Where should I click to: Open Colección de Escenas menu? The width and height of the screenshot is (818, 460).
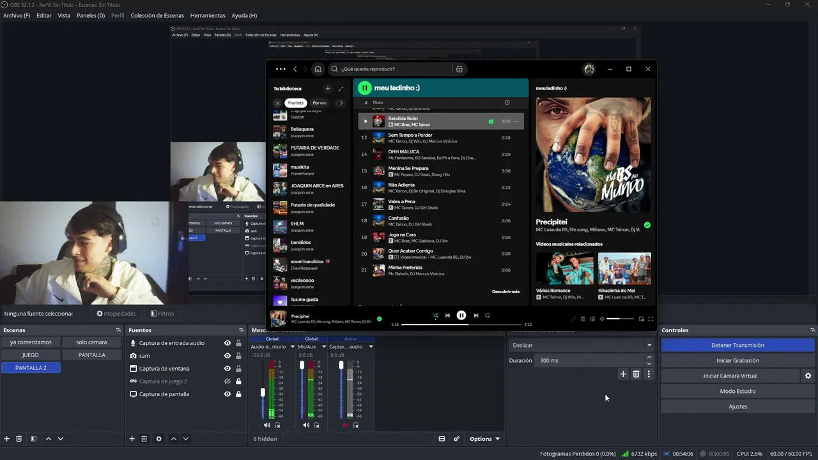(157, 15)
